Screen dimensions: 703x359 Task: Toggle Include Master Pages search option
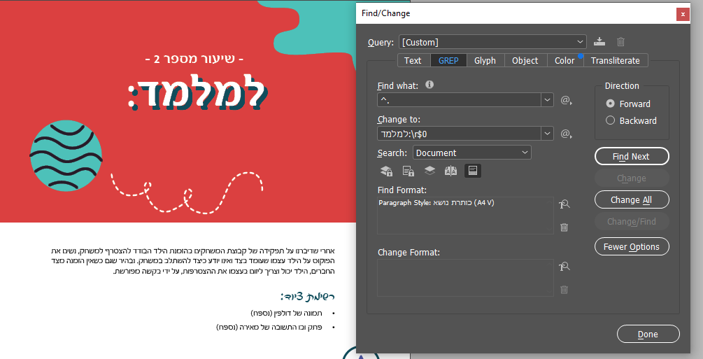pyautogui.click(x=450, y=171)
